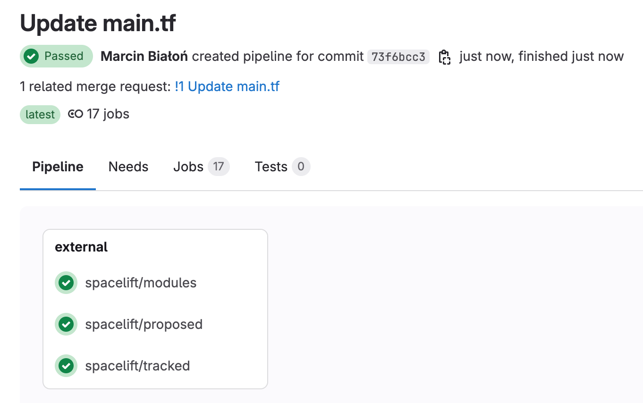Click the Passed pipeline status badge

tap(56, 56)
